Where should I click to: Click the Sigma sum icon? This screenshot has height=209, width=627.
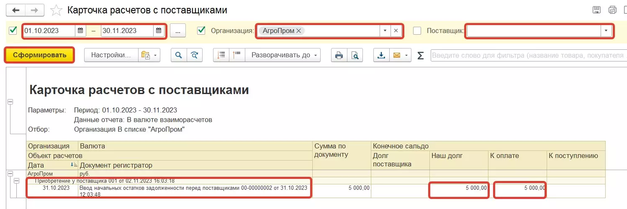[x=421, y=55]
